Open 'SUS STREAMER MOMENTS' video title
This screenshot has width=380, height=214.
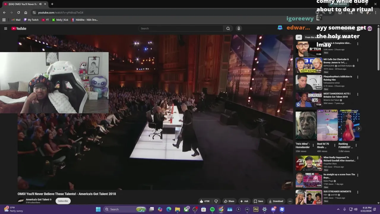pos(337,191)
